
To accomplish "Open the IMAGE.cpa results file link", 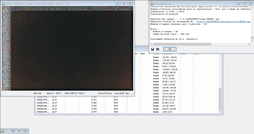I will pos(224,22).
